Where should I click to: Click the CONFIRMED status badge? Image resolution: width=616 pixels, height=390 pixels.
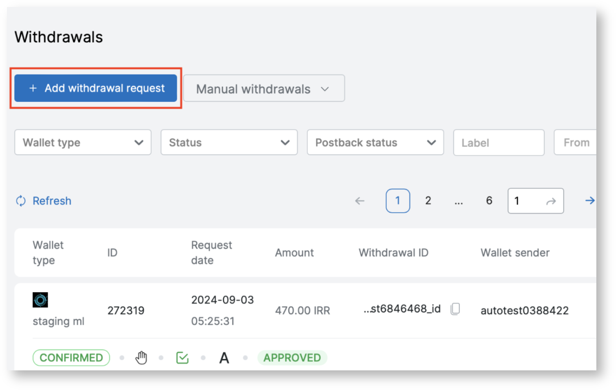click(71, 358)
